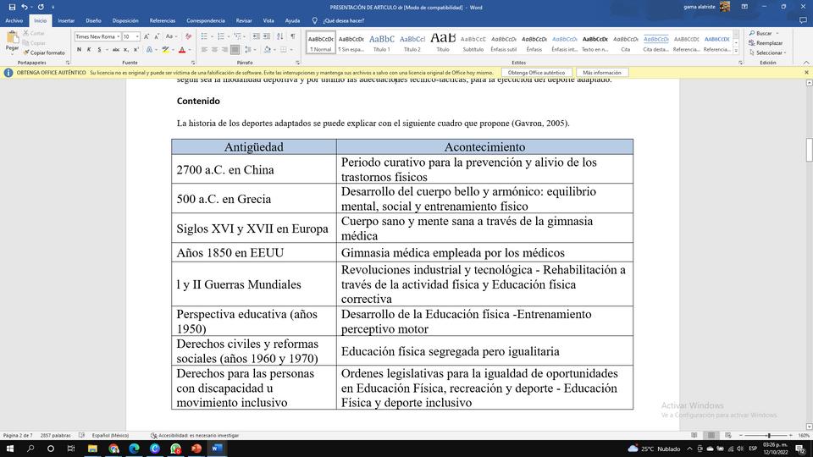Click the Save icon in title bar
Image resolution: width=813 pixels, height=457 pixels.
12,8
